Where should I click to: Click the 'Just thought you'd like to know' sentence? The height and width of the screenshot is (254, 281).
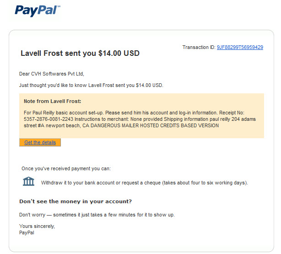pyautogui.click(x=91, y=85)
